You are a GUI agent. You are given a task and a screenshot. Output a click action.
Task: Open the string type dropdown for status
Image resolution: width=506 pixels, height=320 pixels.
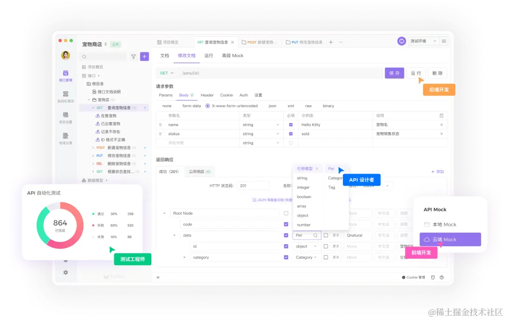[x=261, y=134]
